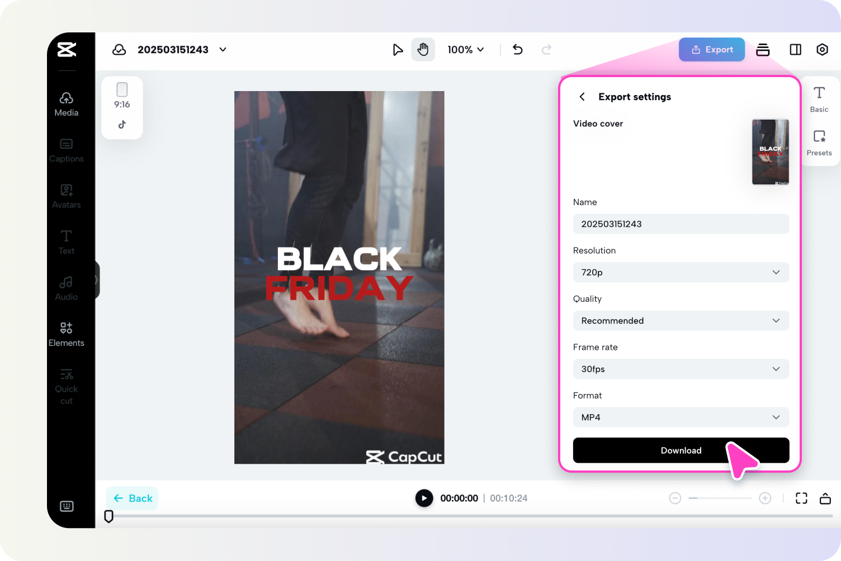Select the BLACK FRIDAY text on canvas
Viewport: 841px width, 561px height.
coord(339,274)
